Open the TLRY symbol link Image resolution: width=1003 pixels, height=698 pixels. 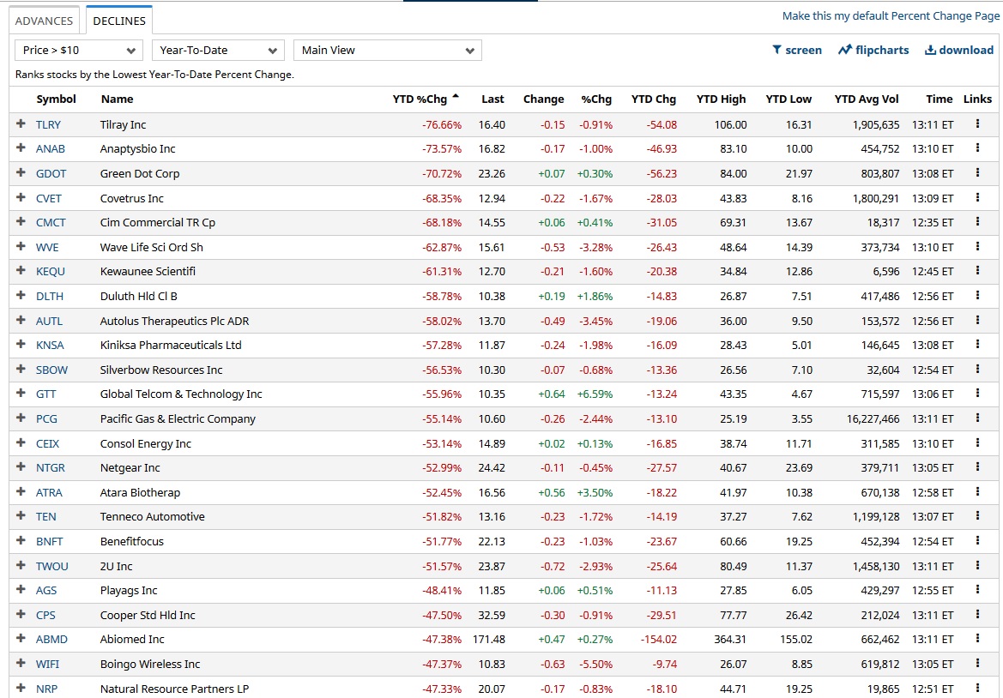coord(49,124)
